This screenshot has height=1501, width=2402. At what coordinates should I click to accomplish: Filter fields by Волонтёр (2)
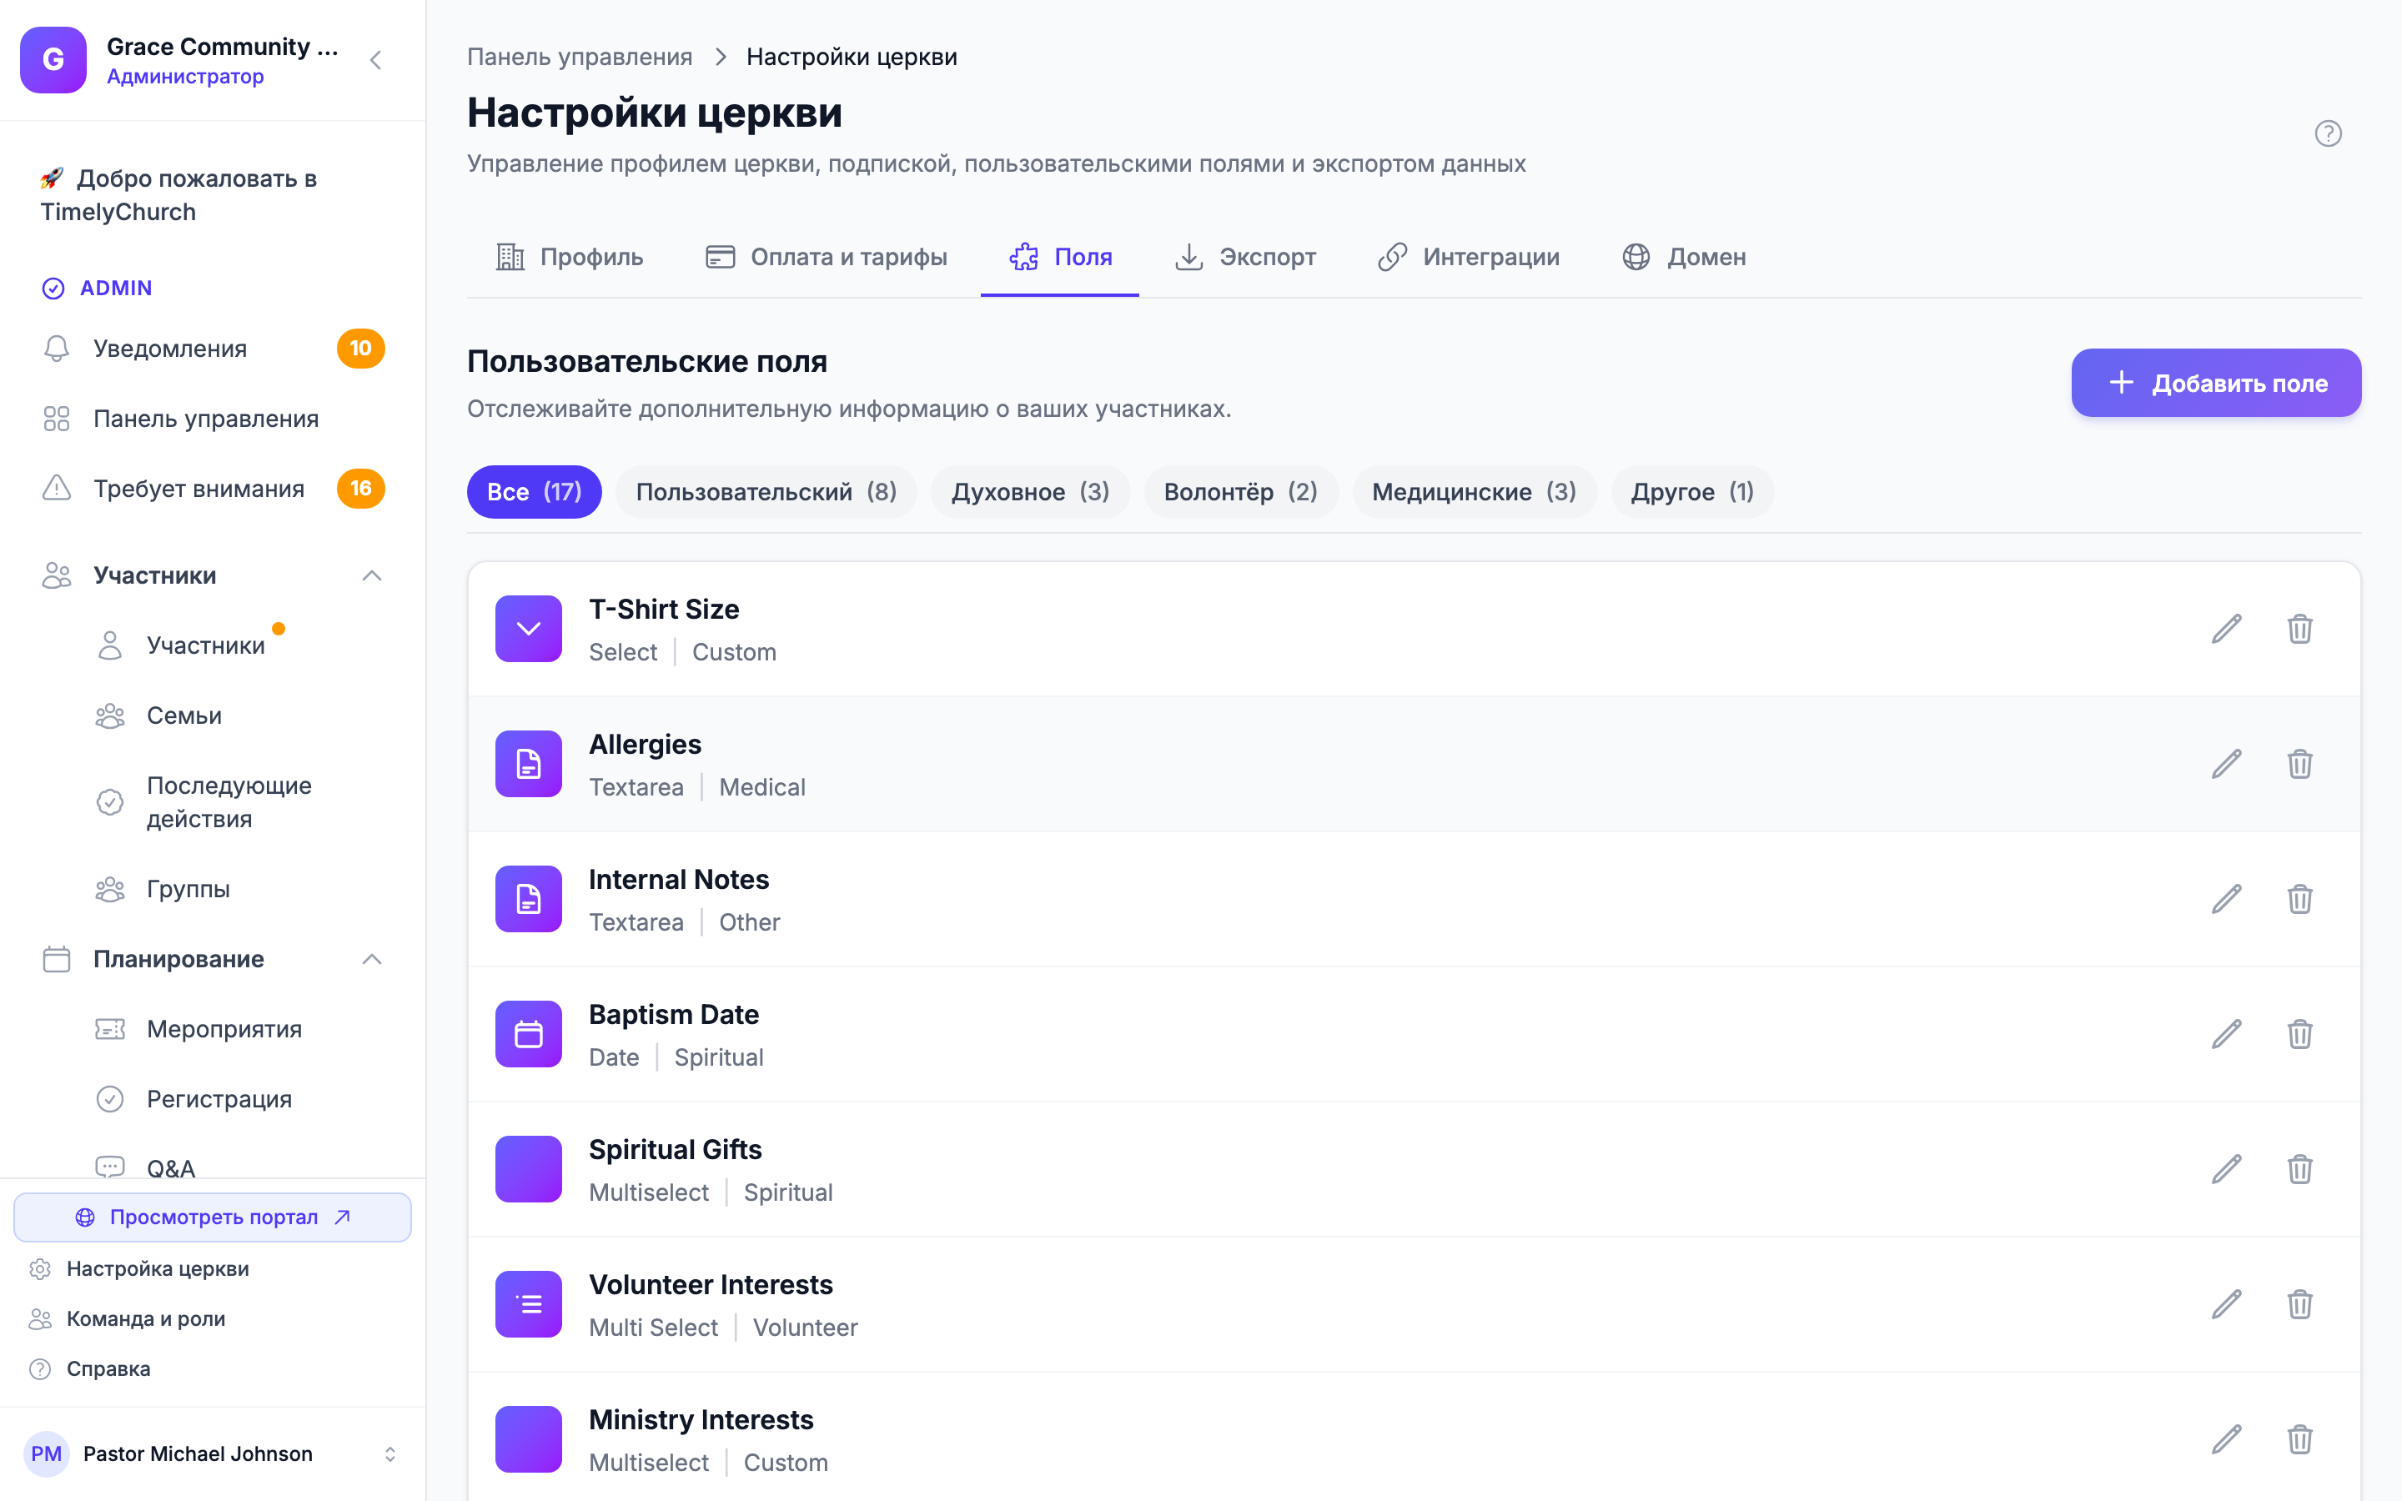click(1241, 491)
